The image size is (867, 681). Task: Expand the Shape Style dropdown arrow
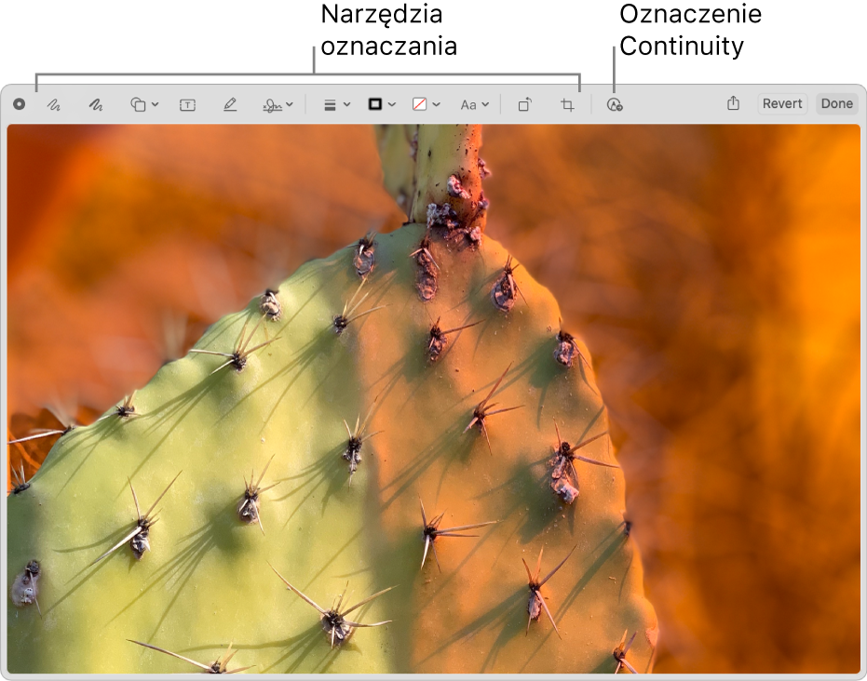pos(346,104)
